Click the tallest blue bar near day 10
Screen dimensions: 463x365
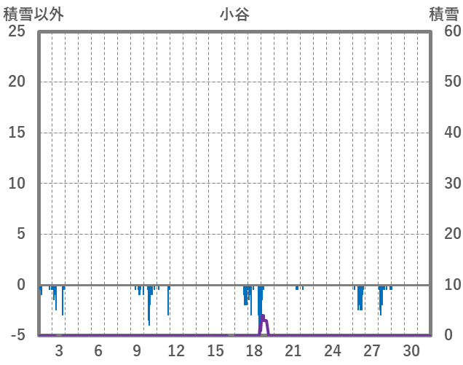pos(149,306)
